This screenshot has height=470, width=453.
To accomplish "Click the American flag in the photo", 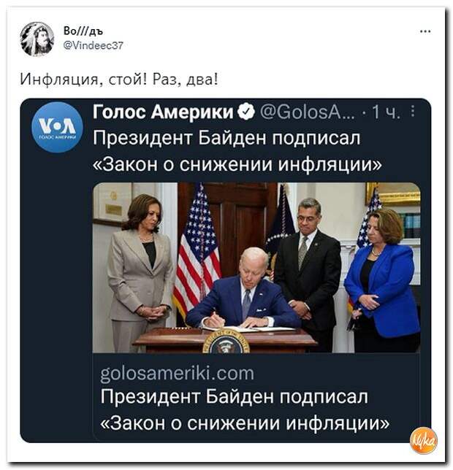I will click(x=196, y=253).
